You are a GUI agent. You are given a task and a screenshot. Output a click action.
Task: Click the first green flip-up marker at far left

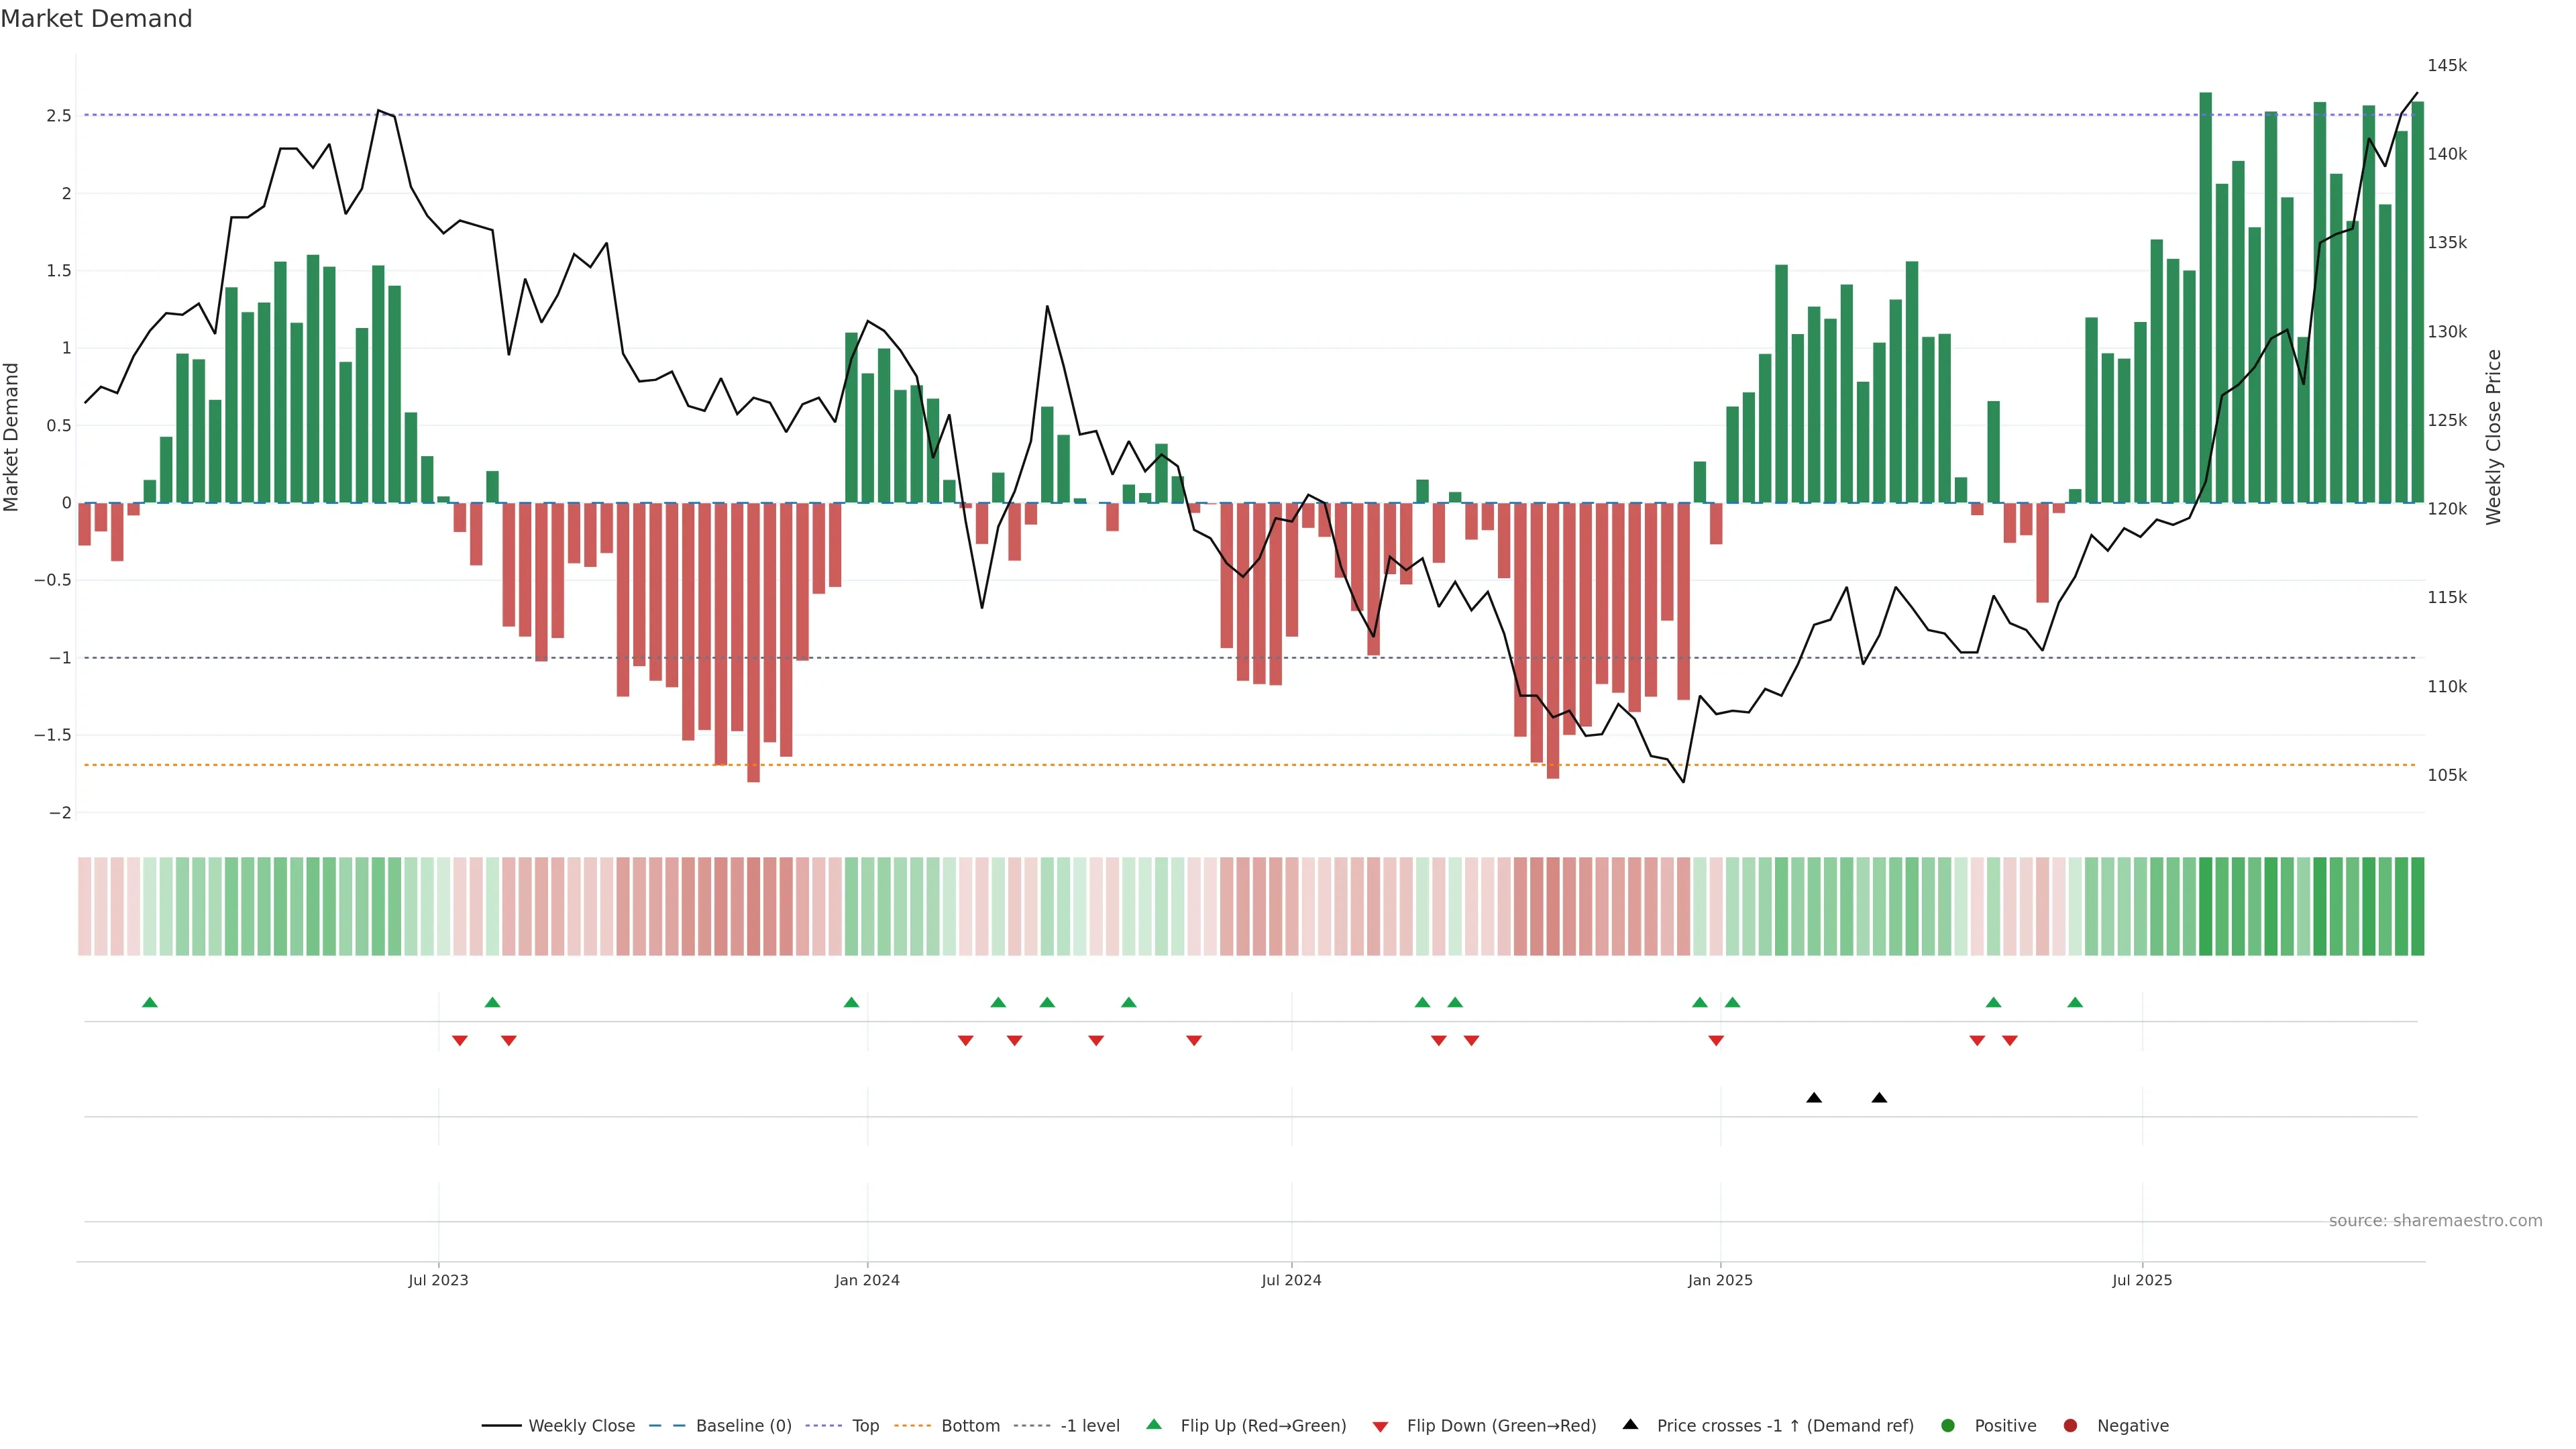(x=150, y=1002)
